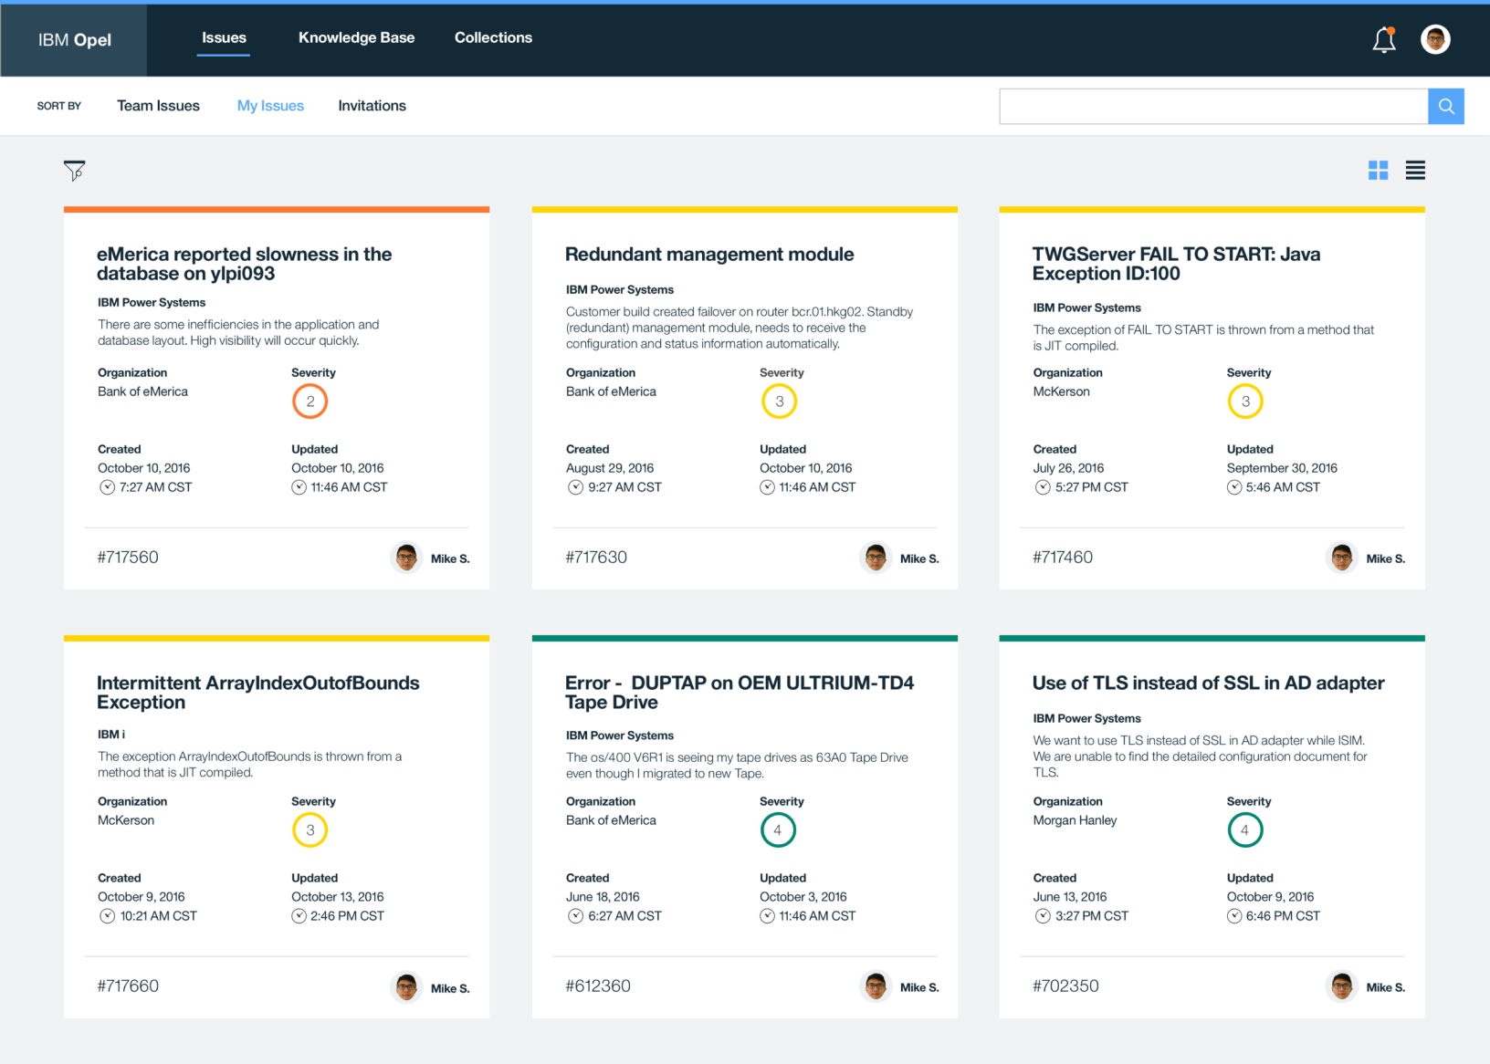Click Mike S. avatar on issue #717660
Image resolution: width=1490 pixels, height=1064 pixels.
click(407, 986)
